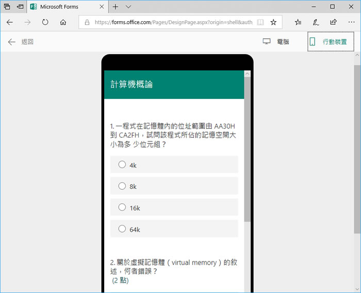Click the Set these tabs aside icon
361x293 pixels.
click(20, 7)
